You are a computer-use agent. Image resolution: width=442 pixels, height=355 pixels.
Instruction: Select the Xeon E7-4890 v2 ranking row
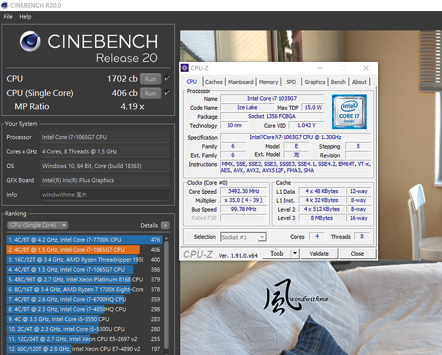84,349
